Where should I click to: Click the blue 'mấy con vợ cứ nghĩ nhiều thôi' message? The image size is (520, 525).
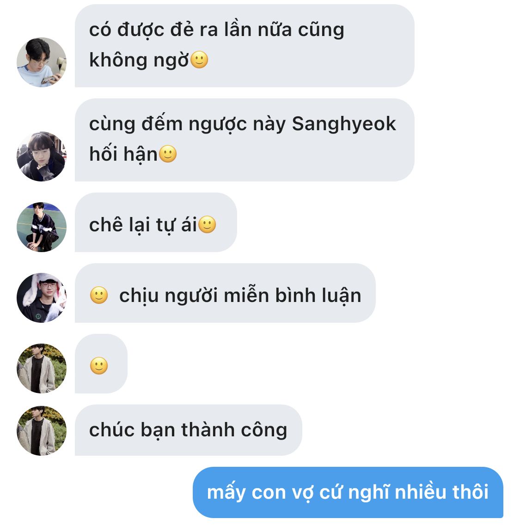348,492
